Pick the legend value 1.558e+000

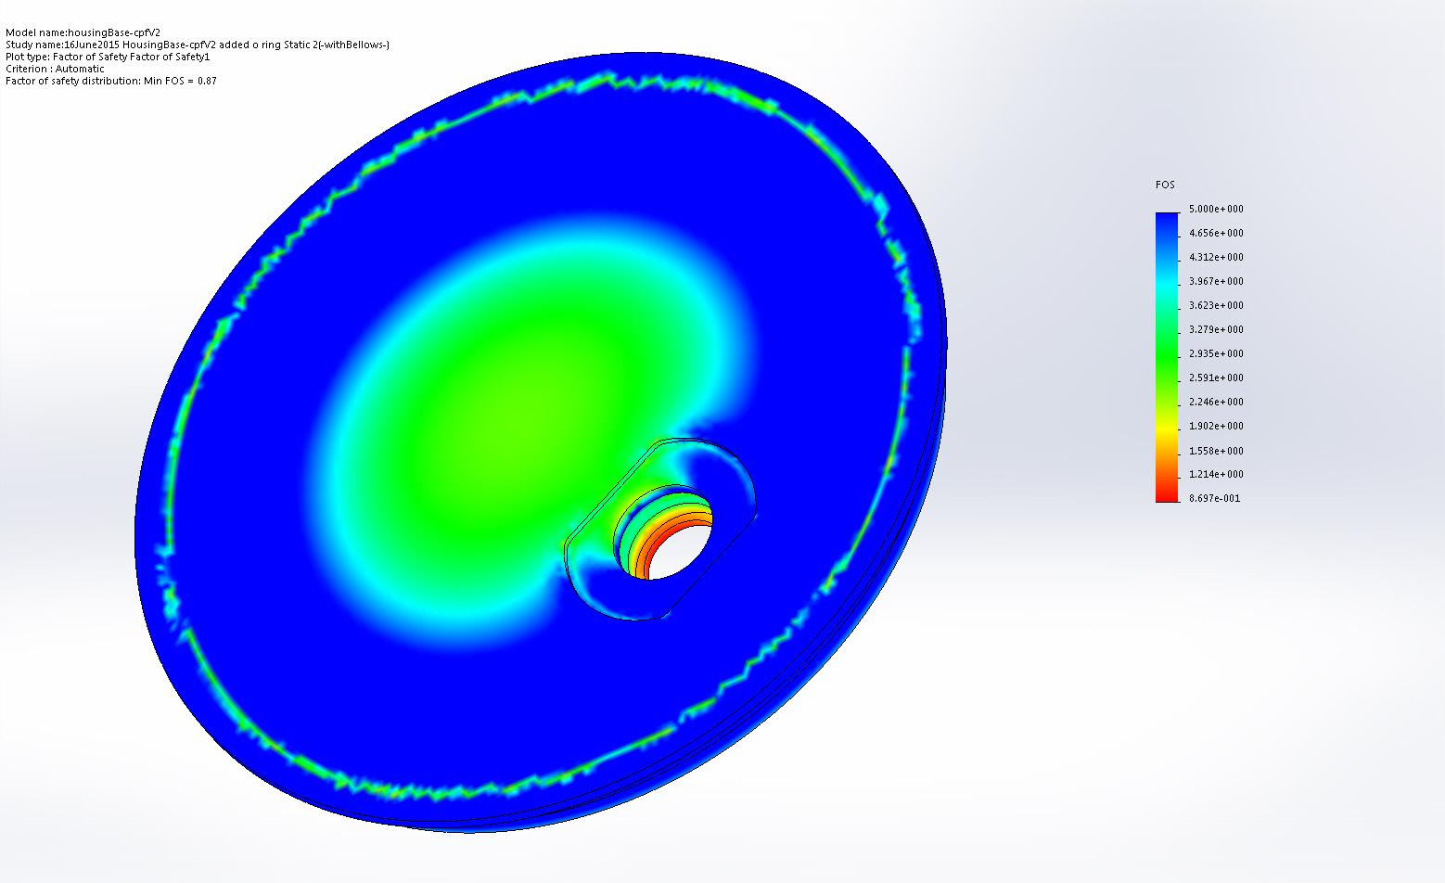[1216, 451]
